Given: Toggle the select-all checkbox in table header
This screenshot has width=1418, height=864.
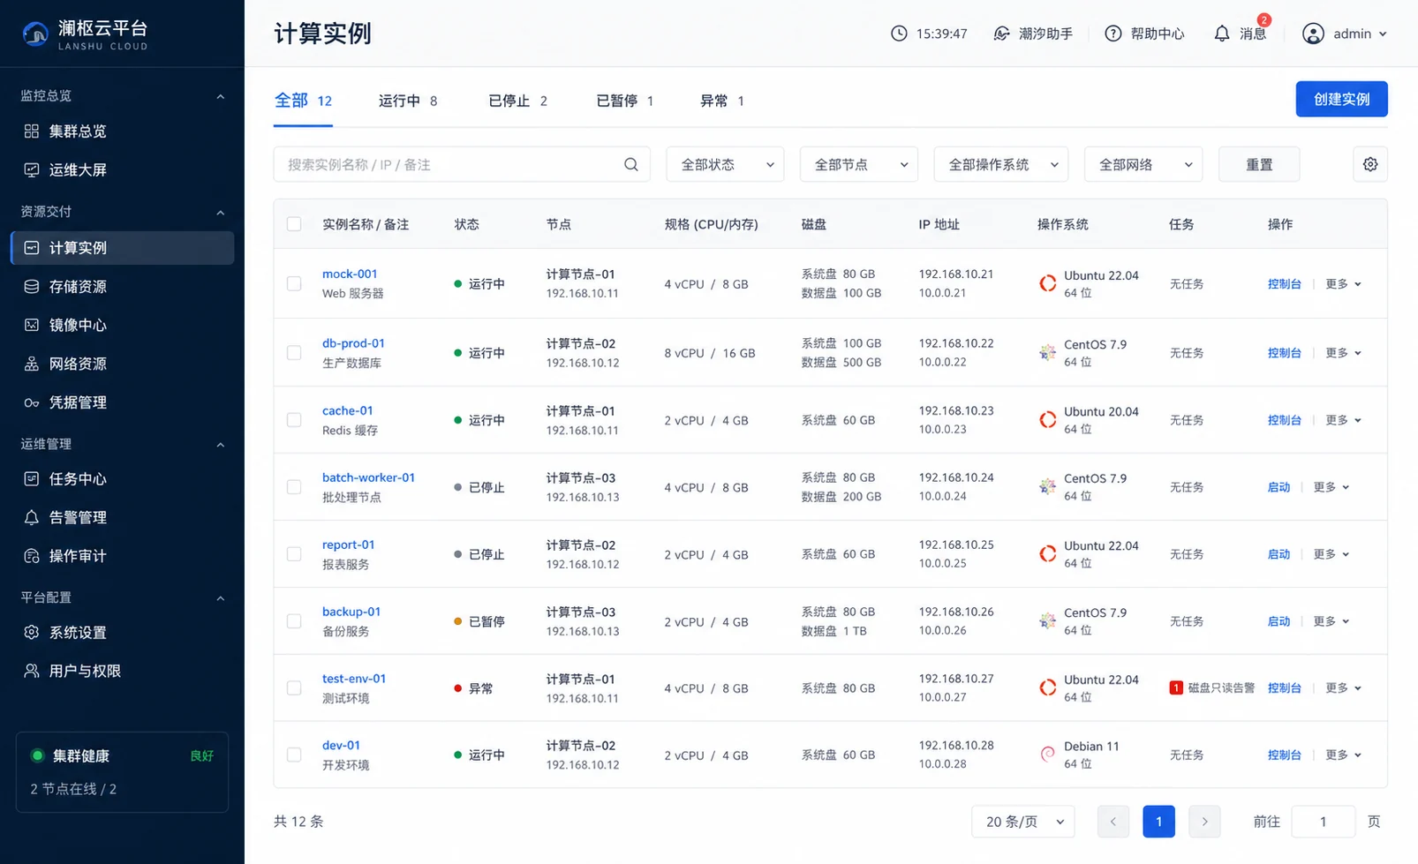Looking at the screenshot, I should coord(294,224).
